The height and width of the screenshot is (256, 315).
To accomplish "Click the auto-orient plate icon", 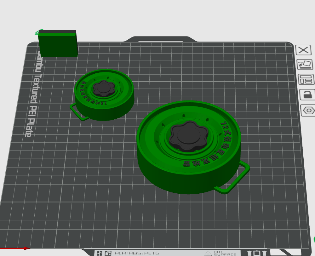I will pos(305,65).
